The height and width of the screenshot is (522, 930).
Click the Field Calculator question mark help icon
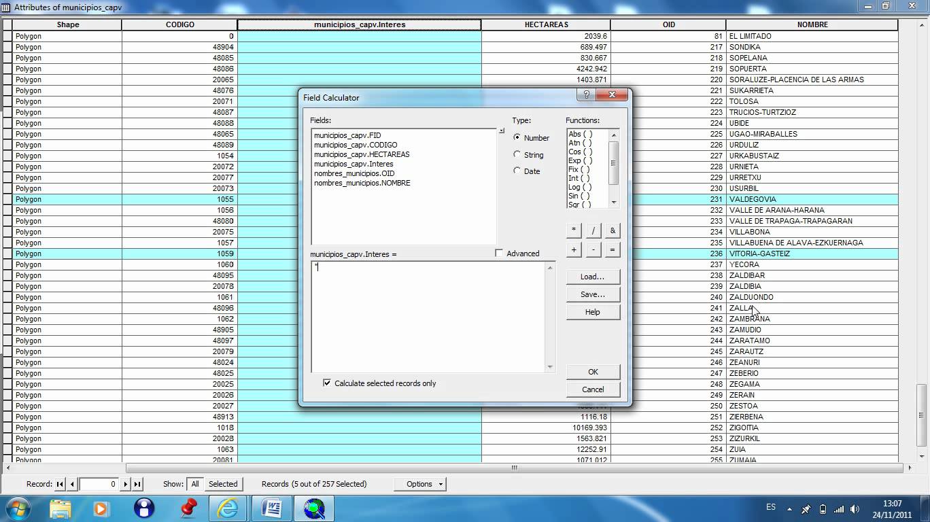pos(586,95)
